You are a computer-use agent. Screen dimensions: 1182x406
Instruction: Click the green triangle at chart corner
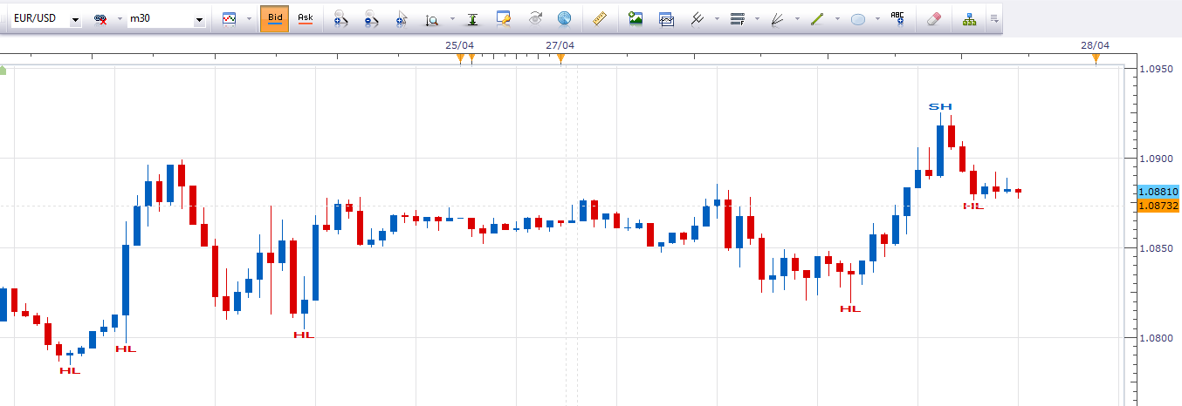[3, 70]
